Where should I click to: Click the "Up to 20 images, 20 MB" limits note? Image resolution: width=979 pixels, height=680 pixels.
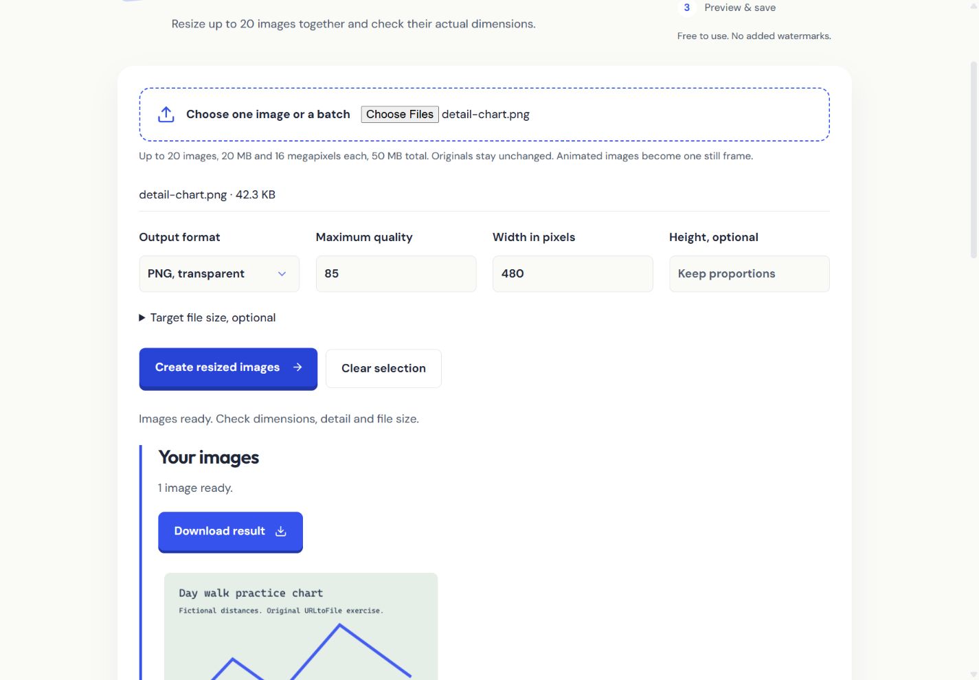click(446, 156)
